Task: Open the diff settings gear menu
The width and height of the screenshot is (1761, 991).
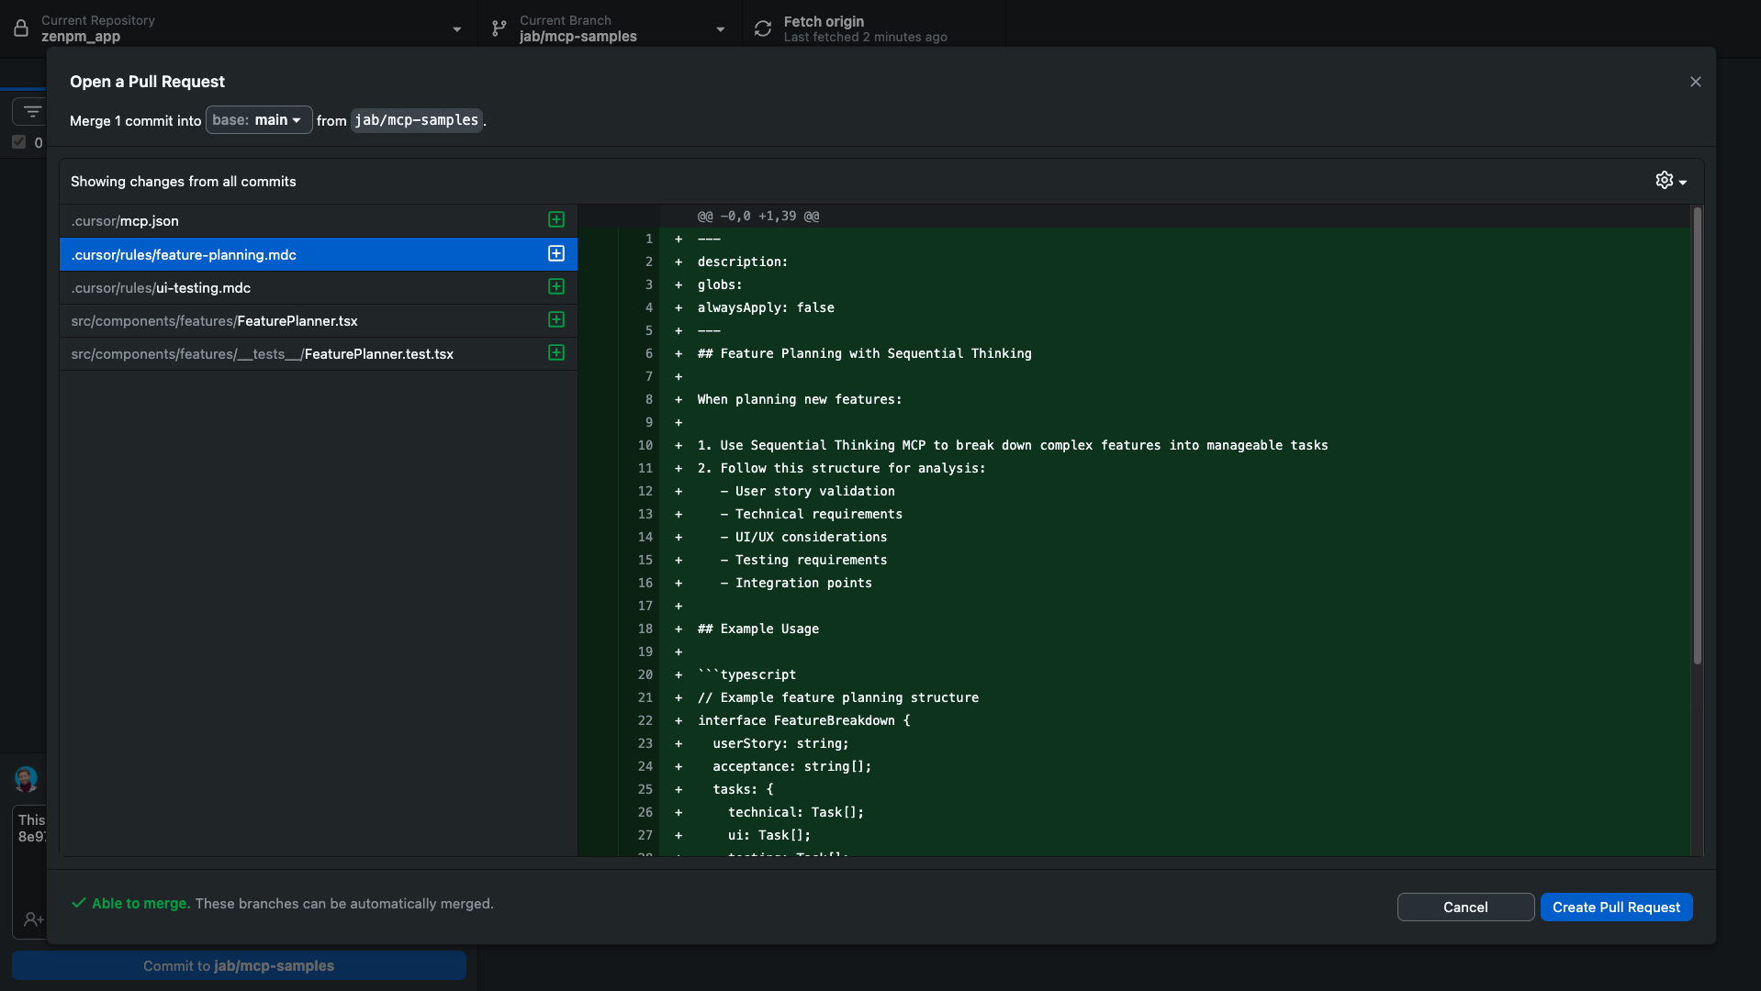Action: [1671, 181]
